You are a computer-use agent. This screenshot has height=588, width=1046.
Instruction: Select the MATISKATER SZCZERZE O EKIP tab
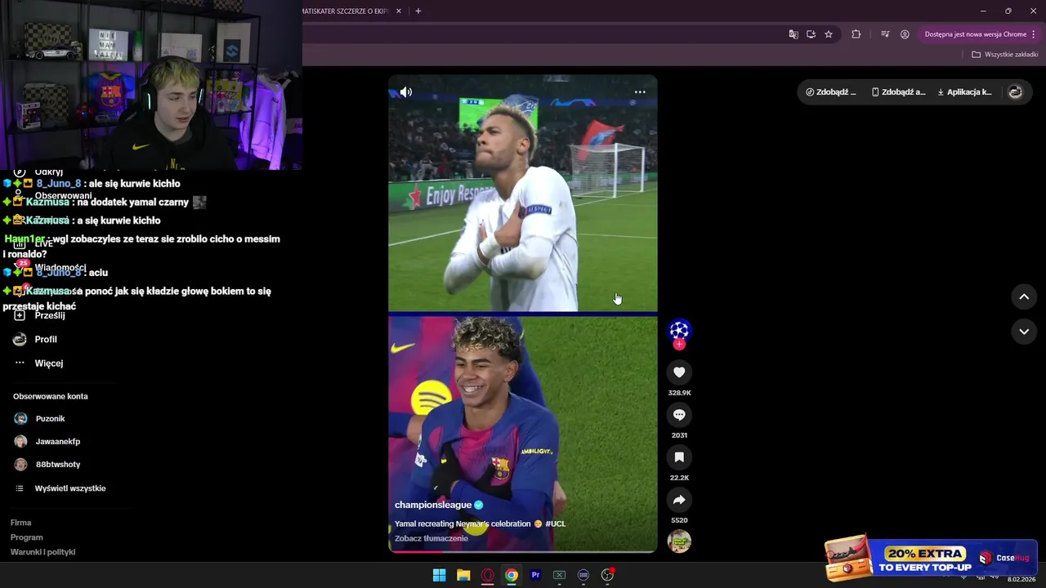[x=345, y=11]
